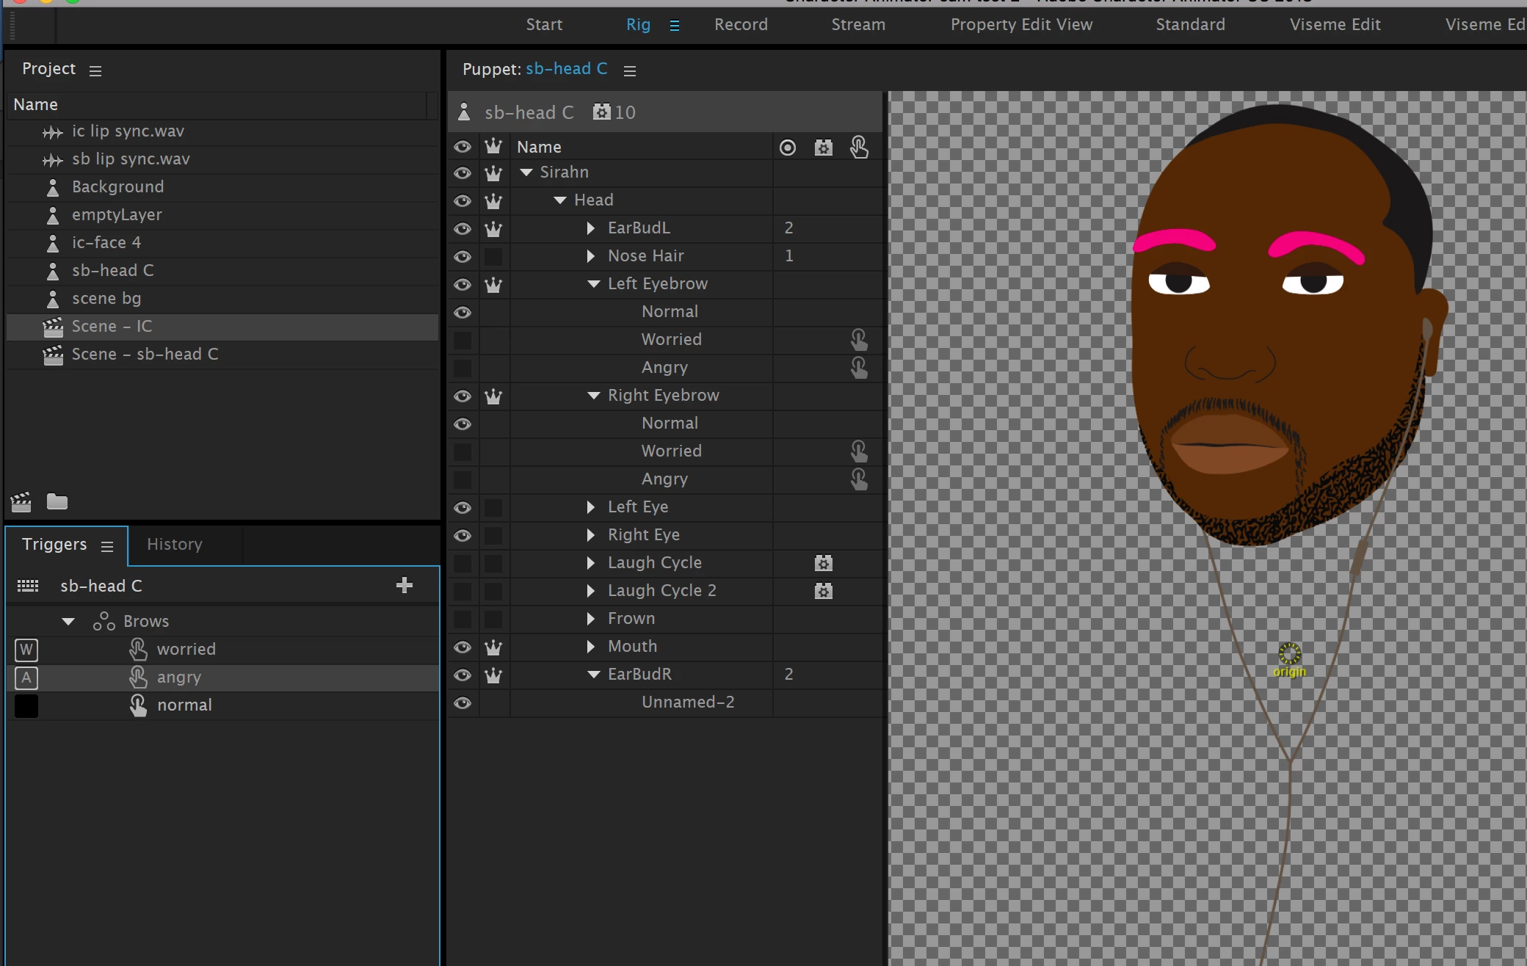The image size is (1527, 966).
Task: Hide the Nose Hair layer
Action: coord(462,256)
